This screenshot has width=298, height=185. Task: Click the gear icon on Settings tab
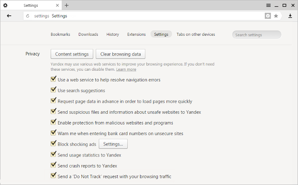tap(5, 6)
